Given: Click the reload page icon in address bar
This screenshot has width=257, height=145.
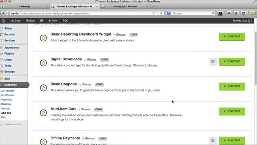Looking at the screenshot, I should tap(161, 13).
